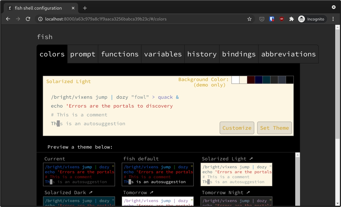Viewport: 341px width, 207px height.
Task: Open a new browser tab
Action: [x=85, y=8]
